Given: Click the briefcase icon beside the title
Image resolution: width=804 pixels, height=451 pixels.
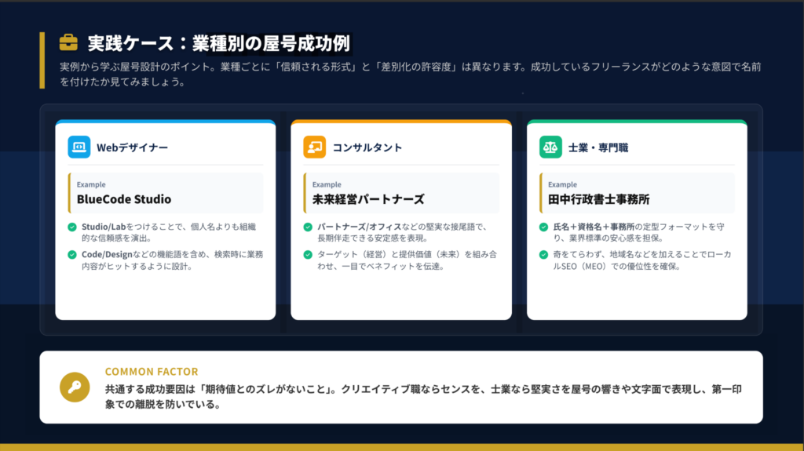Looking at the screenshot, I should click(x=69, y=42).
